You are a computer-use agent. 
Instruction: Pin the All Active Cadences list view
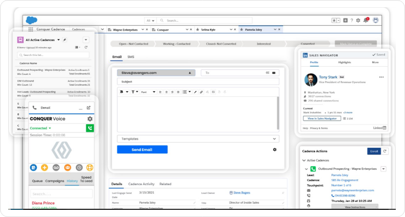pos(65,40)
